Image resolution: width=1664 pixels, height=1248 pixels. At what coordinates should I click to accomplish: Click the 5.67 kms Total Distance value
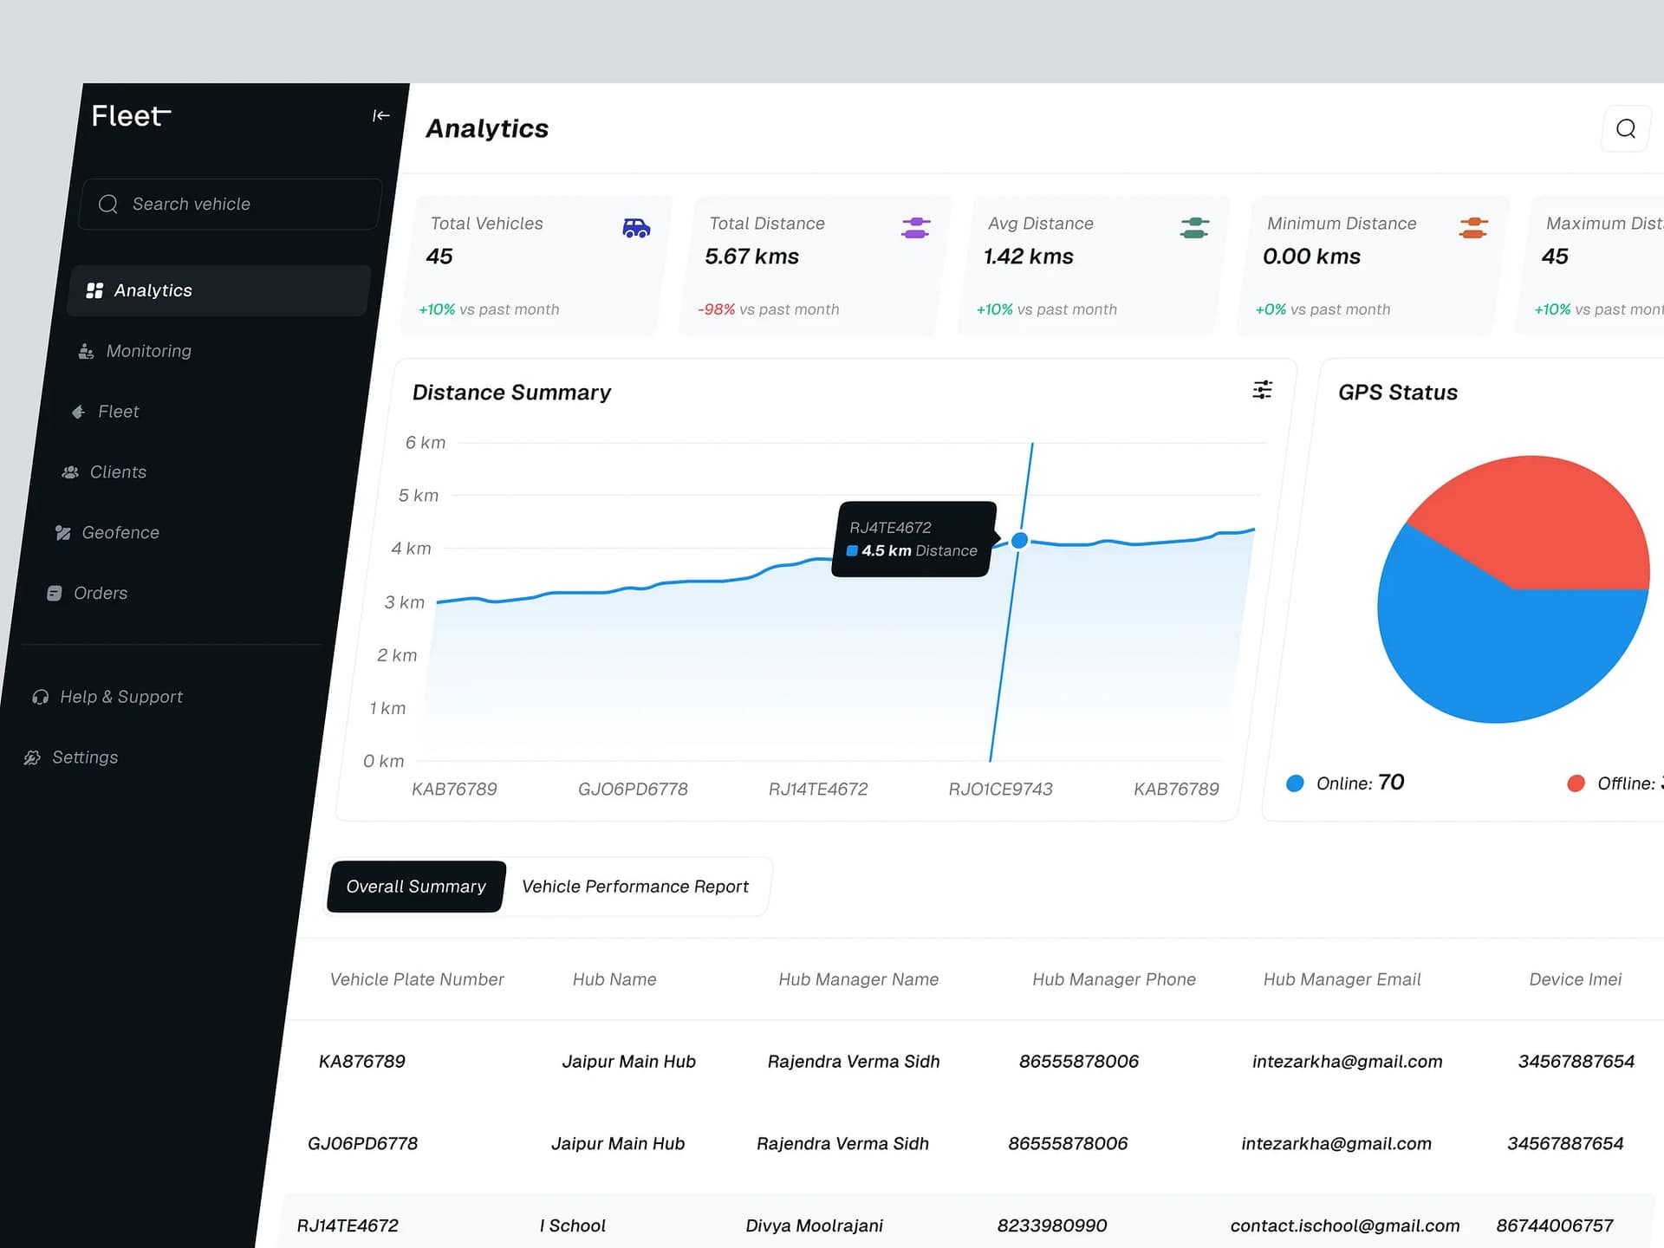[751, 257]
